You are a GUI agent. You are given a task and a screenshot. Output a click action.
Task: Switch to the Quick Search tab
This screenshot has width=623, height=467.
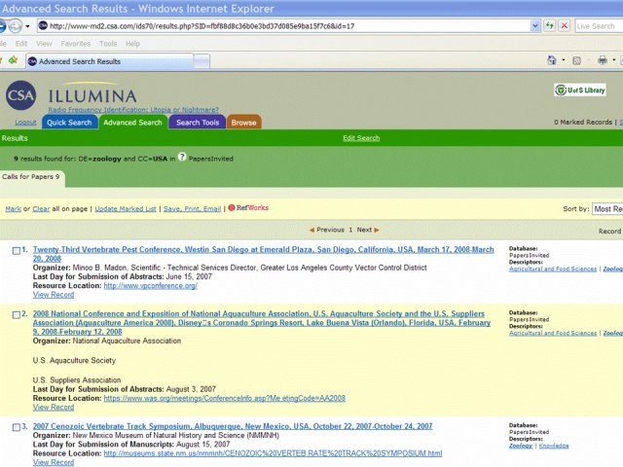click(69, 123)
